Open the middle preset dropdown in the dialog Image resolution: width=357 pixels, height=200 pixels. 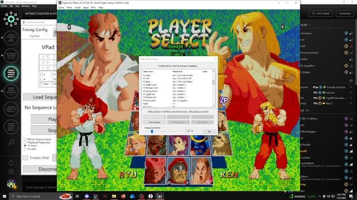click(x=178, y=117)
